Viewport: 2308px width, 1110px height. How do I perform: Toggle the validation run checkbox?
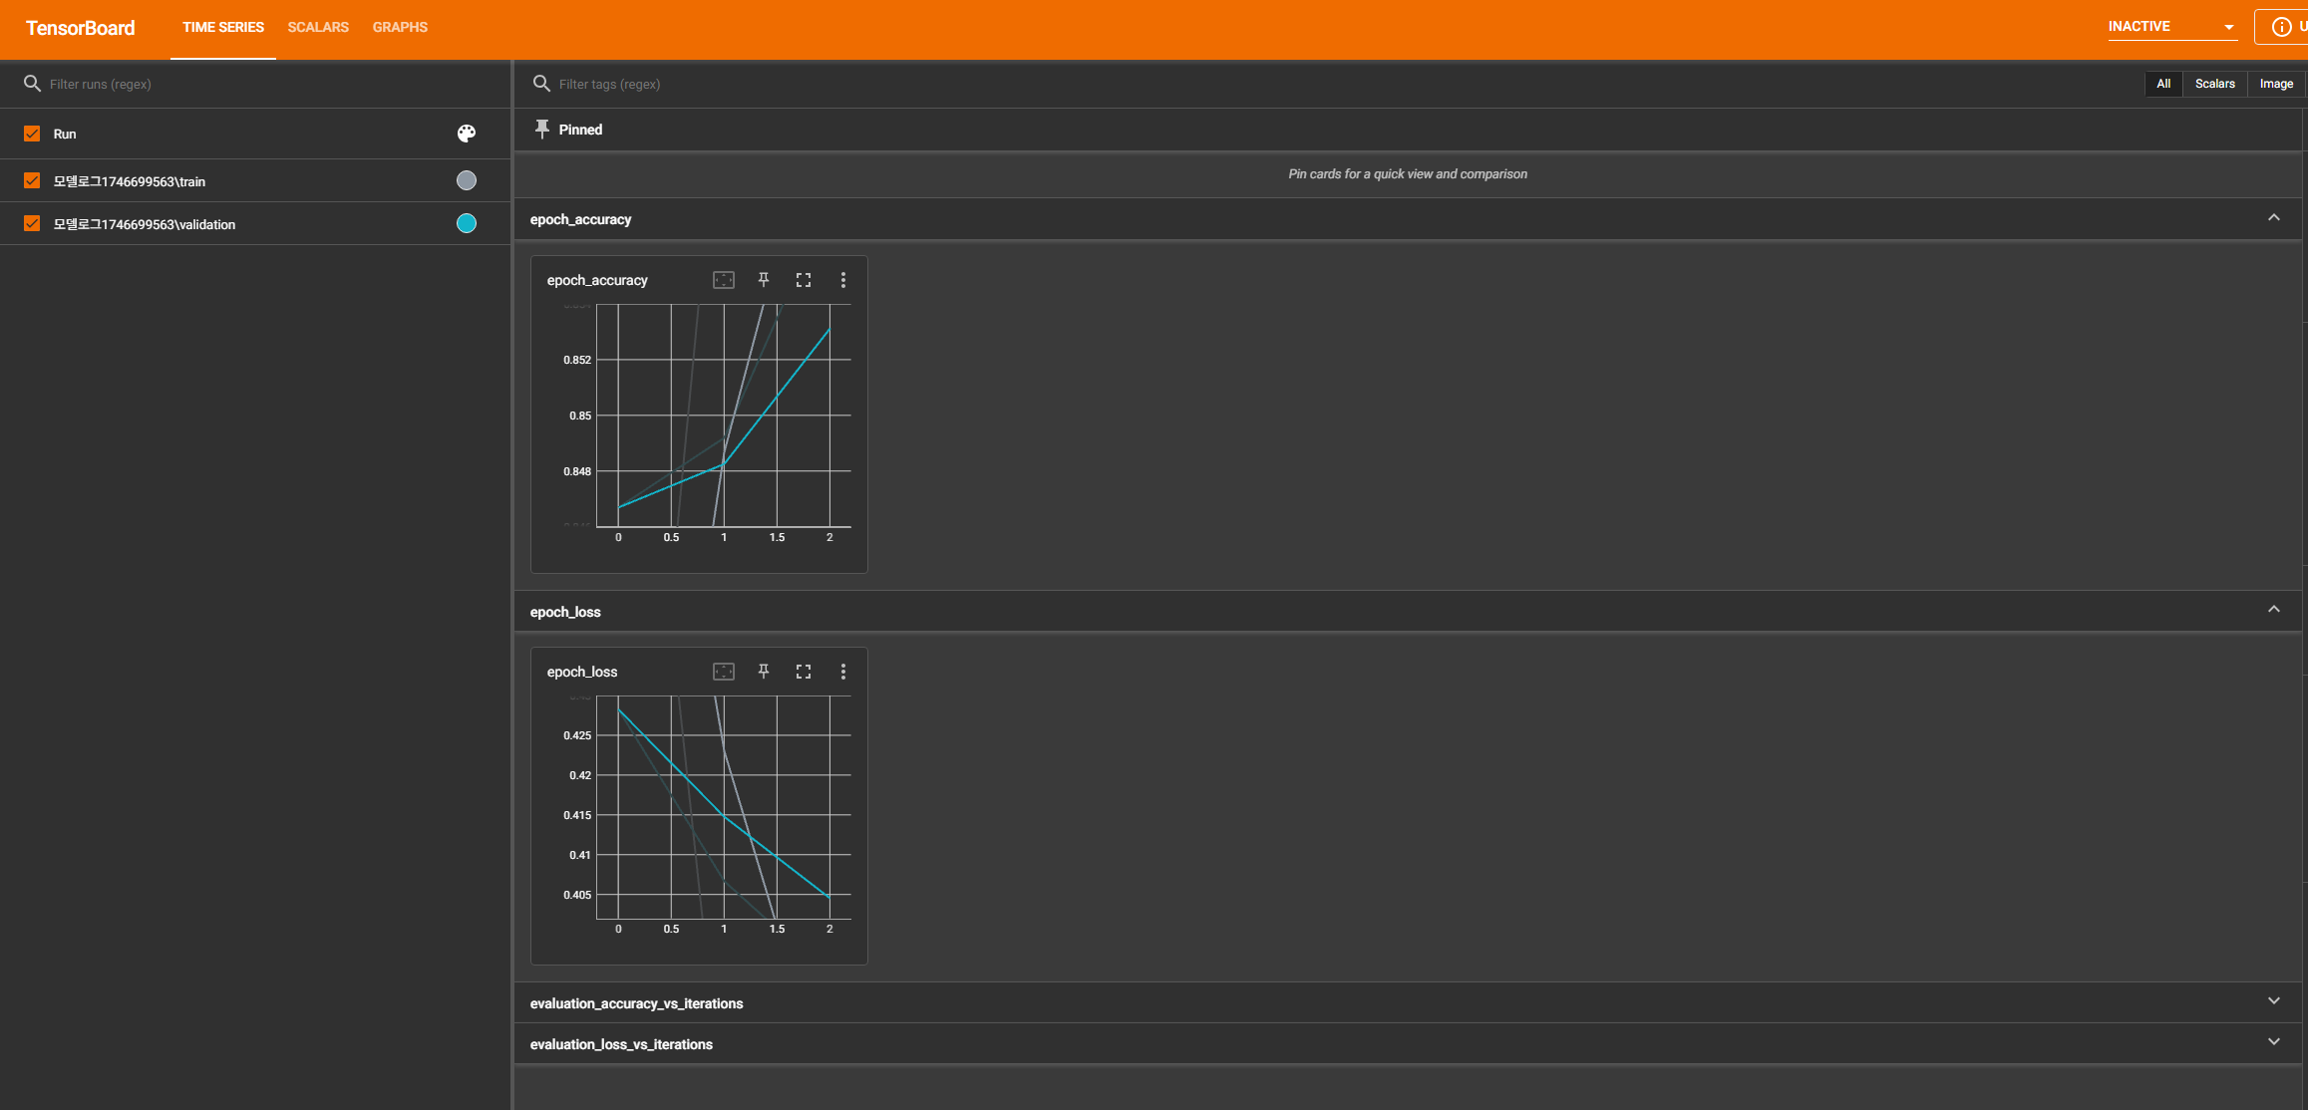tap(32, 223)
